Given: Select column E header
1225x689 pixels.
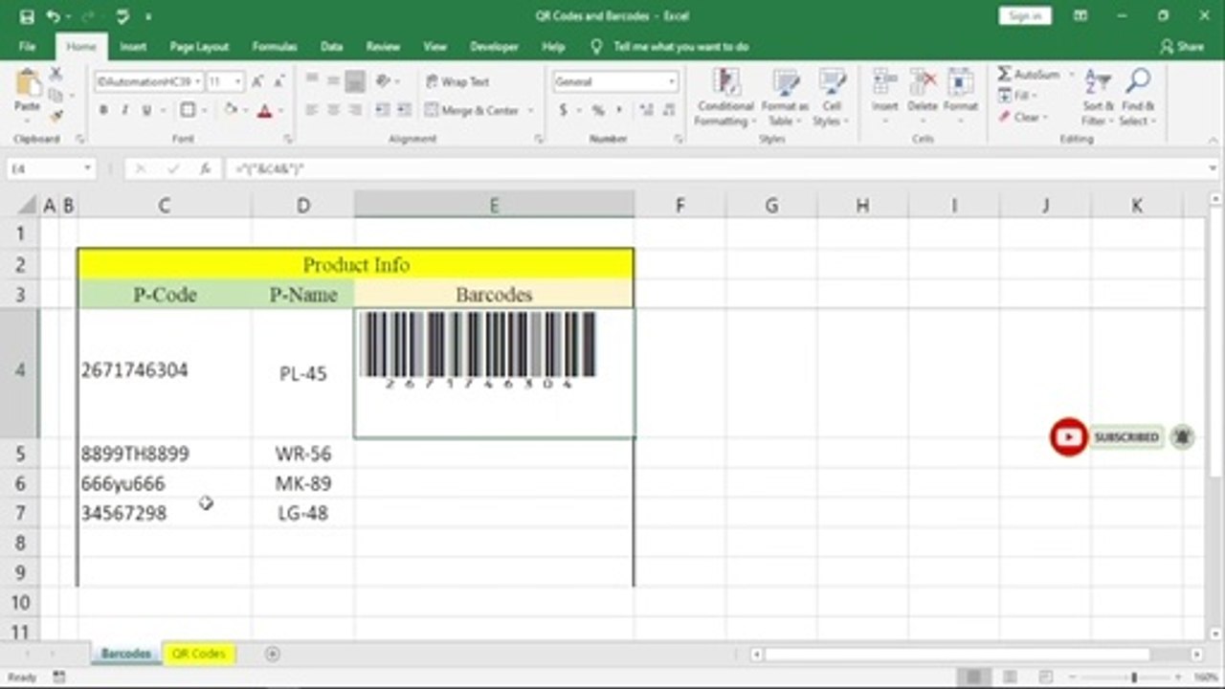Looking at the screenshot, I should click(x=494, y=205).
